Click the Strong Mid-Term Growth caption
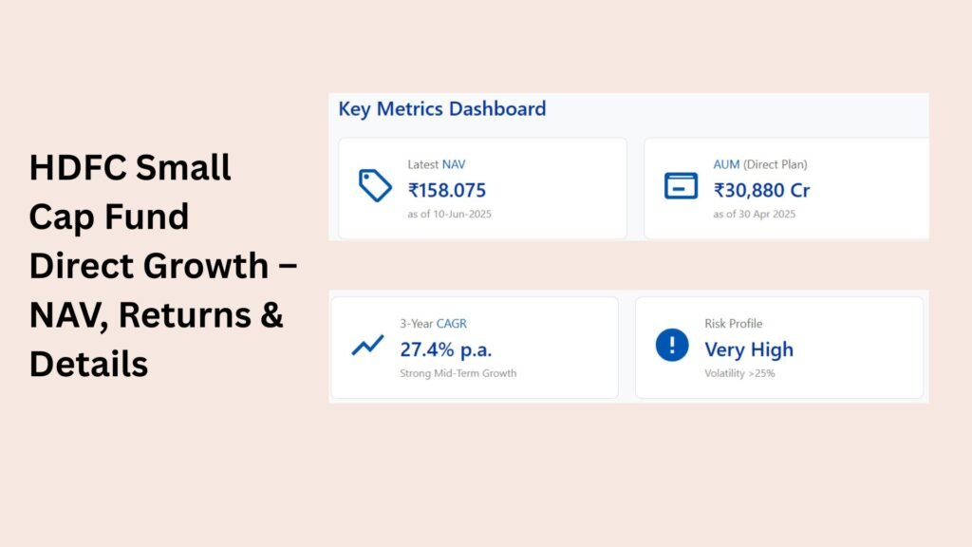 point(458,373)
